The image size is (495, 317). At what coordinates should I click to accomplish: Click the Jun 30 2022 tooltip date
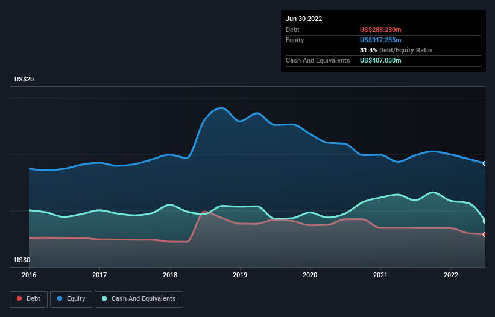[x=304, y=19]
